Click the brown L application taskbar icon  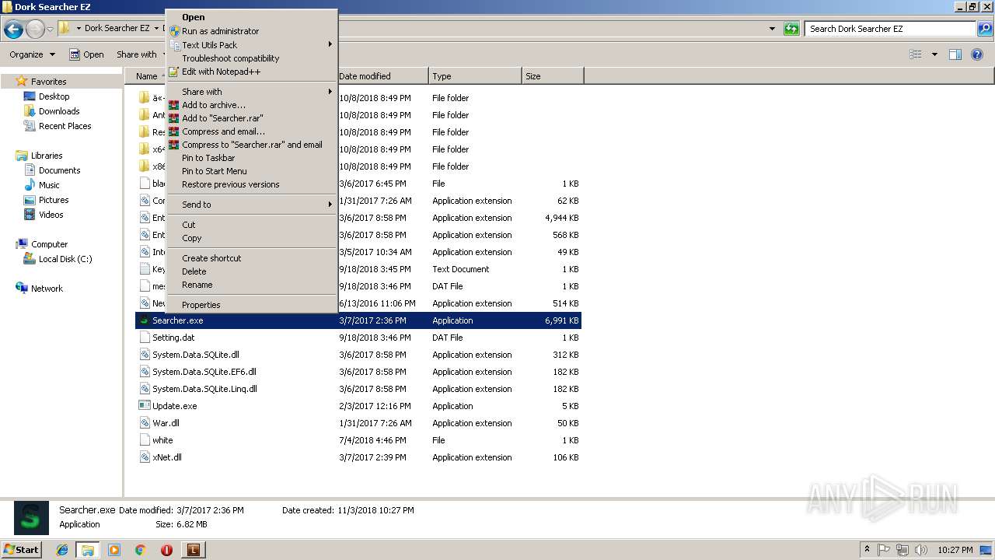point(193,550)
